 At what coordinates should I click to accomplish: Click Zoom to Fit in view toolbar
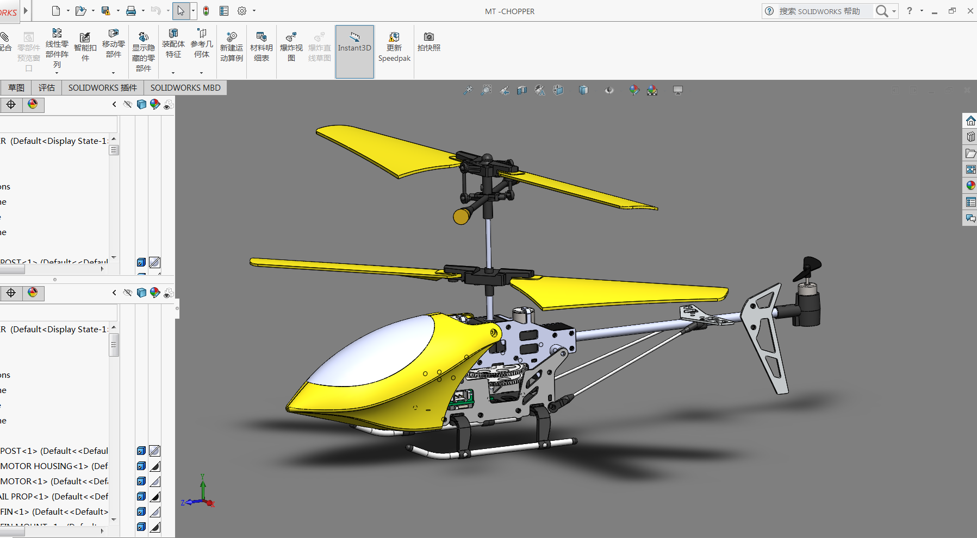click(468, 90)
